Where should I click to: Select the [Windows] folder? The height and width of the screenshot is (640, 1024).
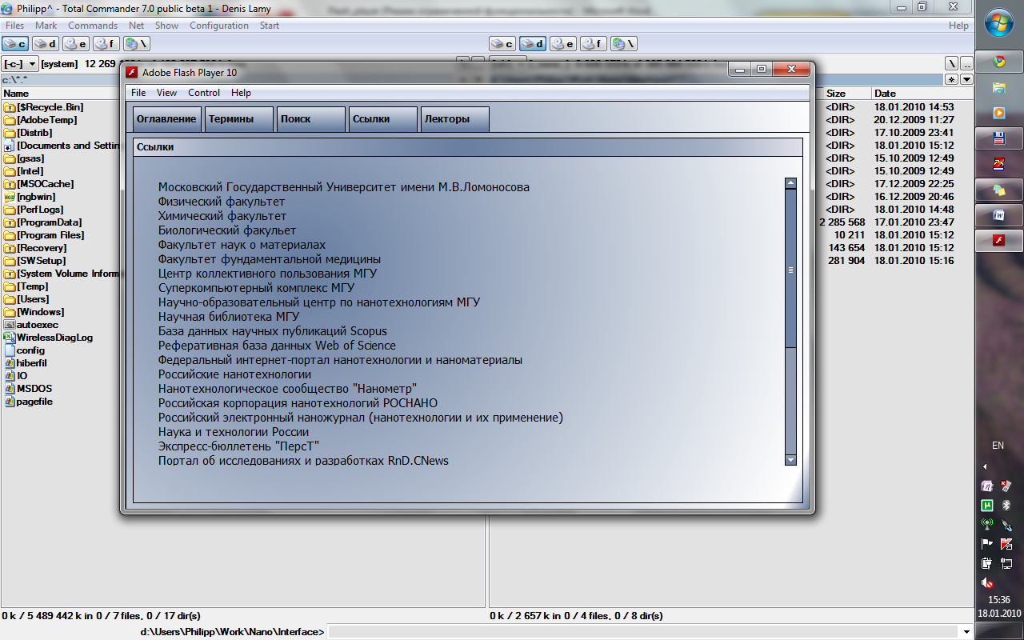[34, 312]
